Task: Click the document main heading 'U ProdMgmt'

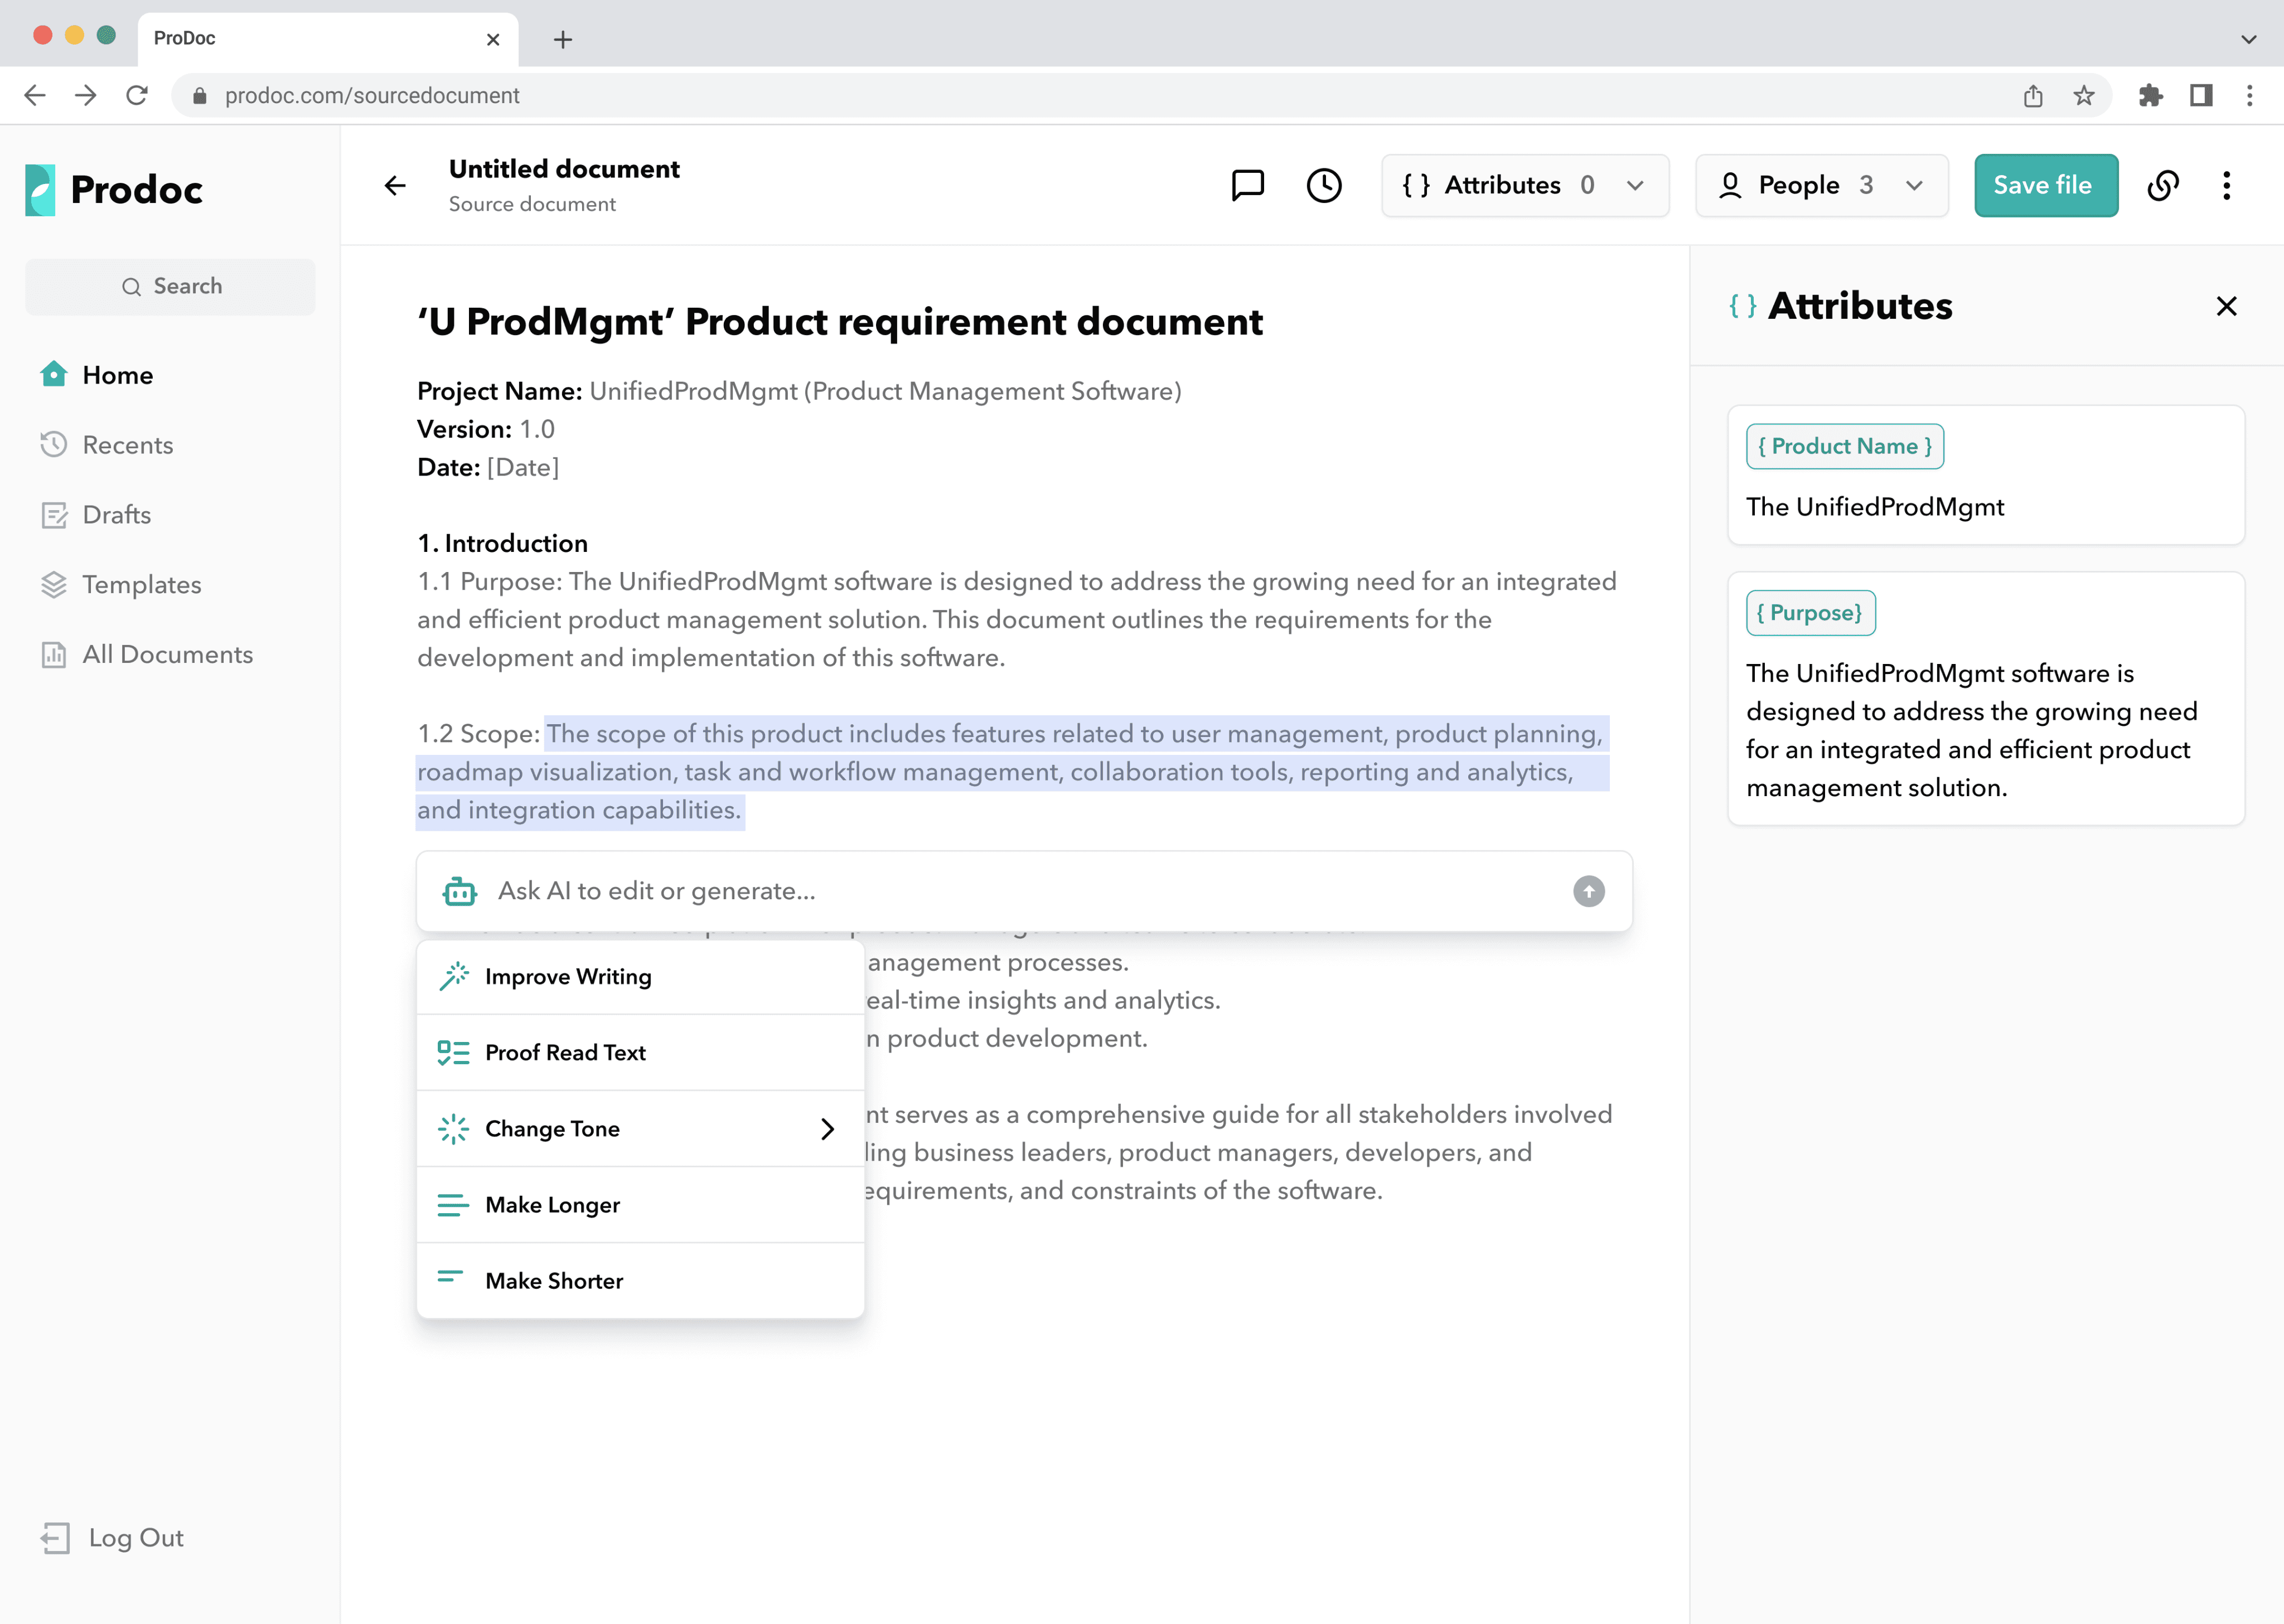Action: pyautogui.click(x=840, y=322)
